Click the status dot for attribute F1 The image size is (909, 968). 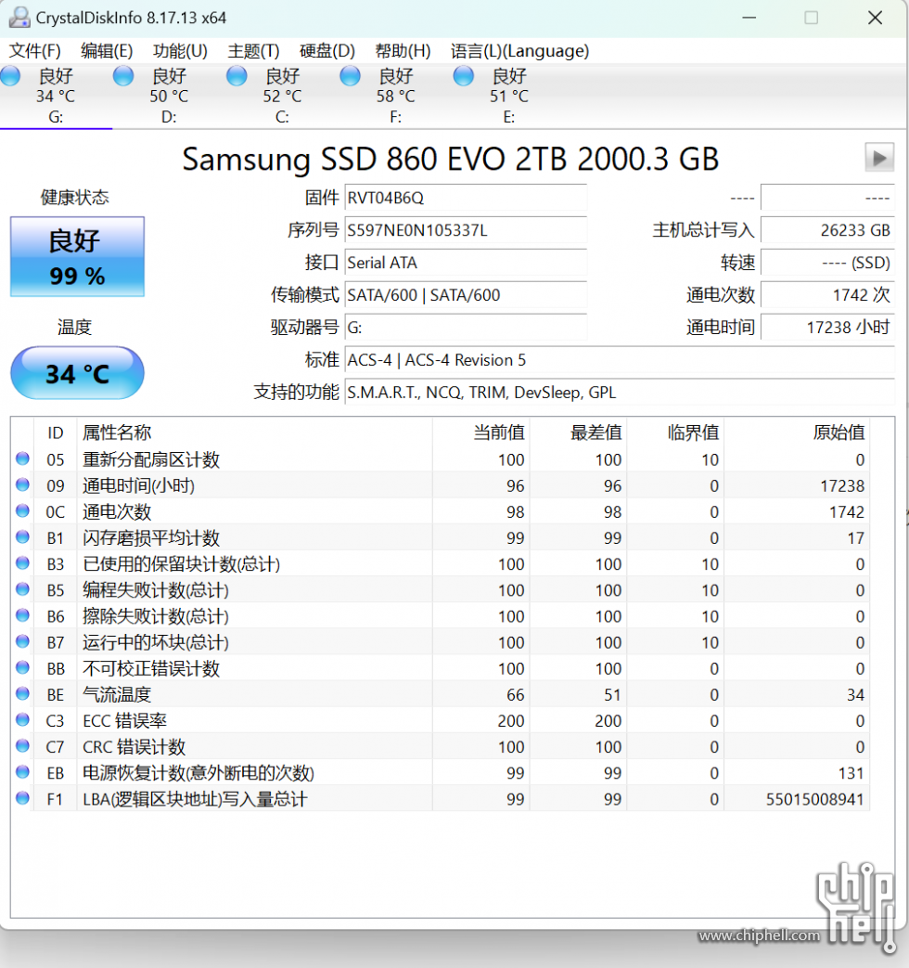[x=23, y=798]
